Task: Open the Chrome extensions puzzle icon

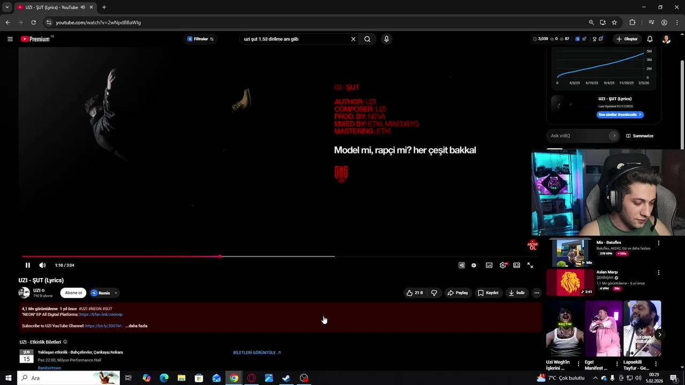Action: coord(633,22)
